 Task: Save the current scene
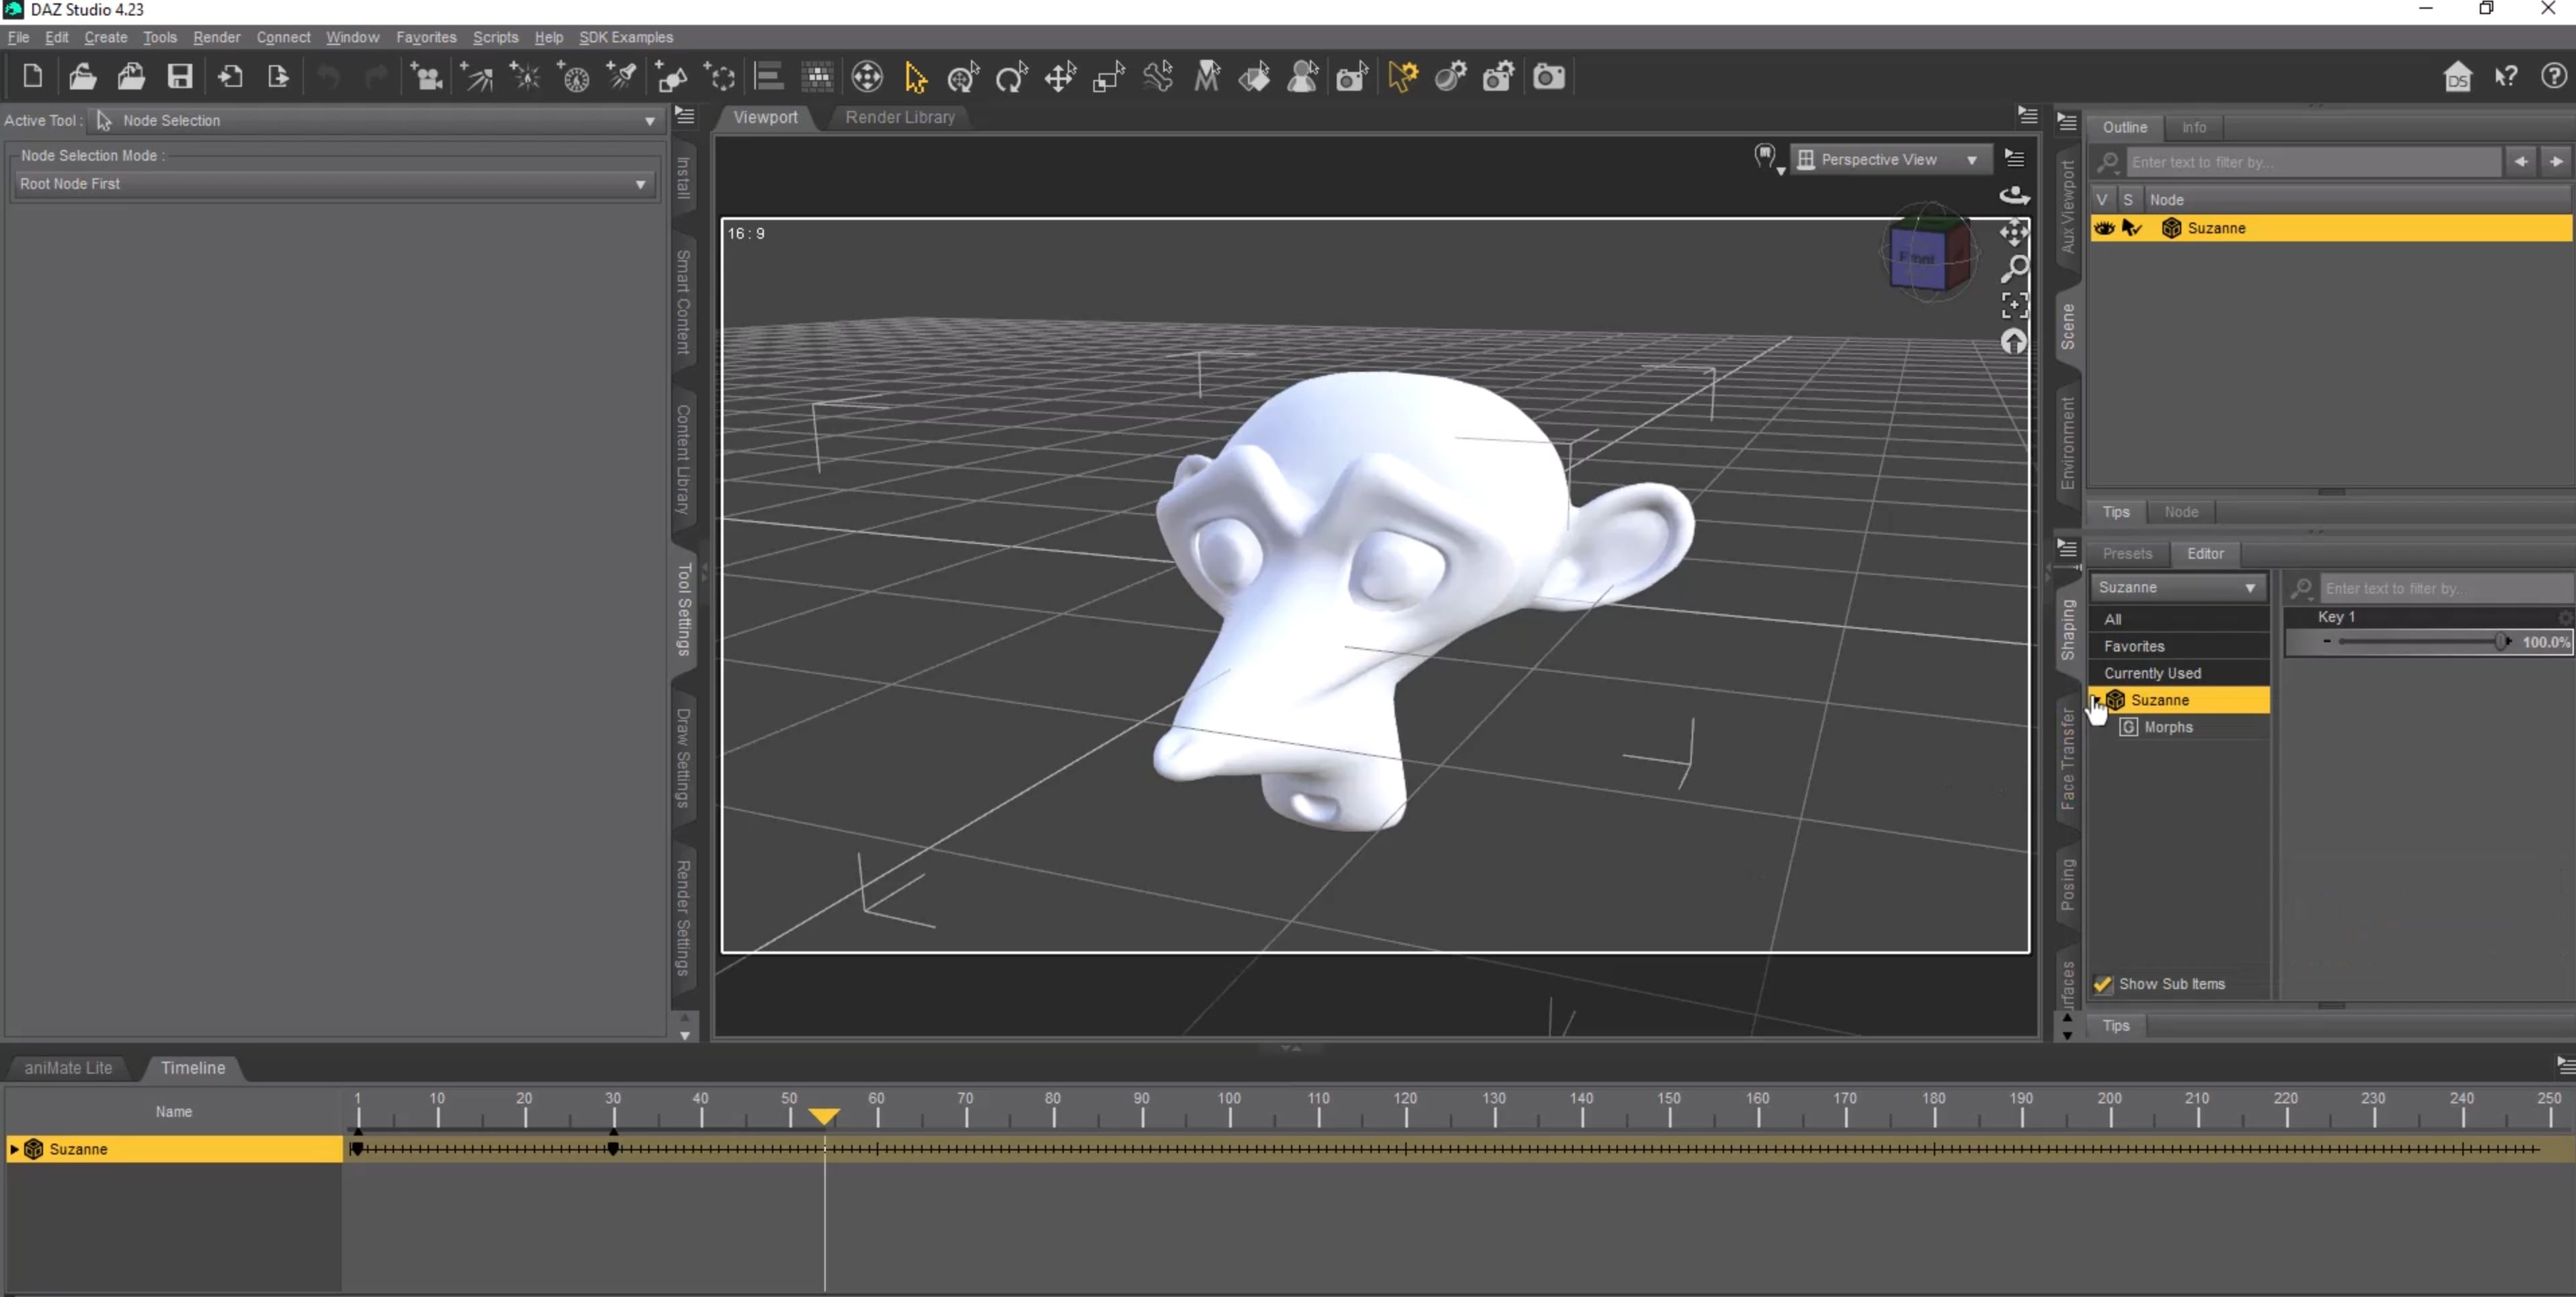180,77
